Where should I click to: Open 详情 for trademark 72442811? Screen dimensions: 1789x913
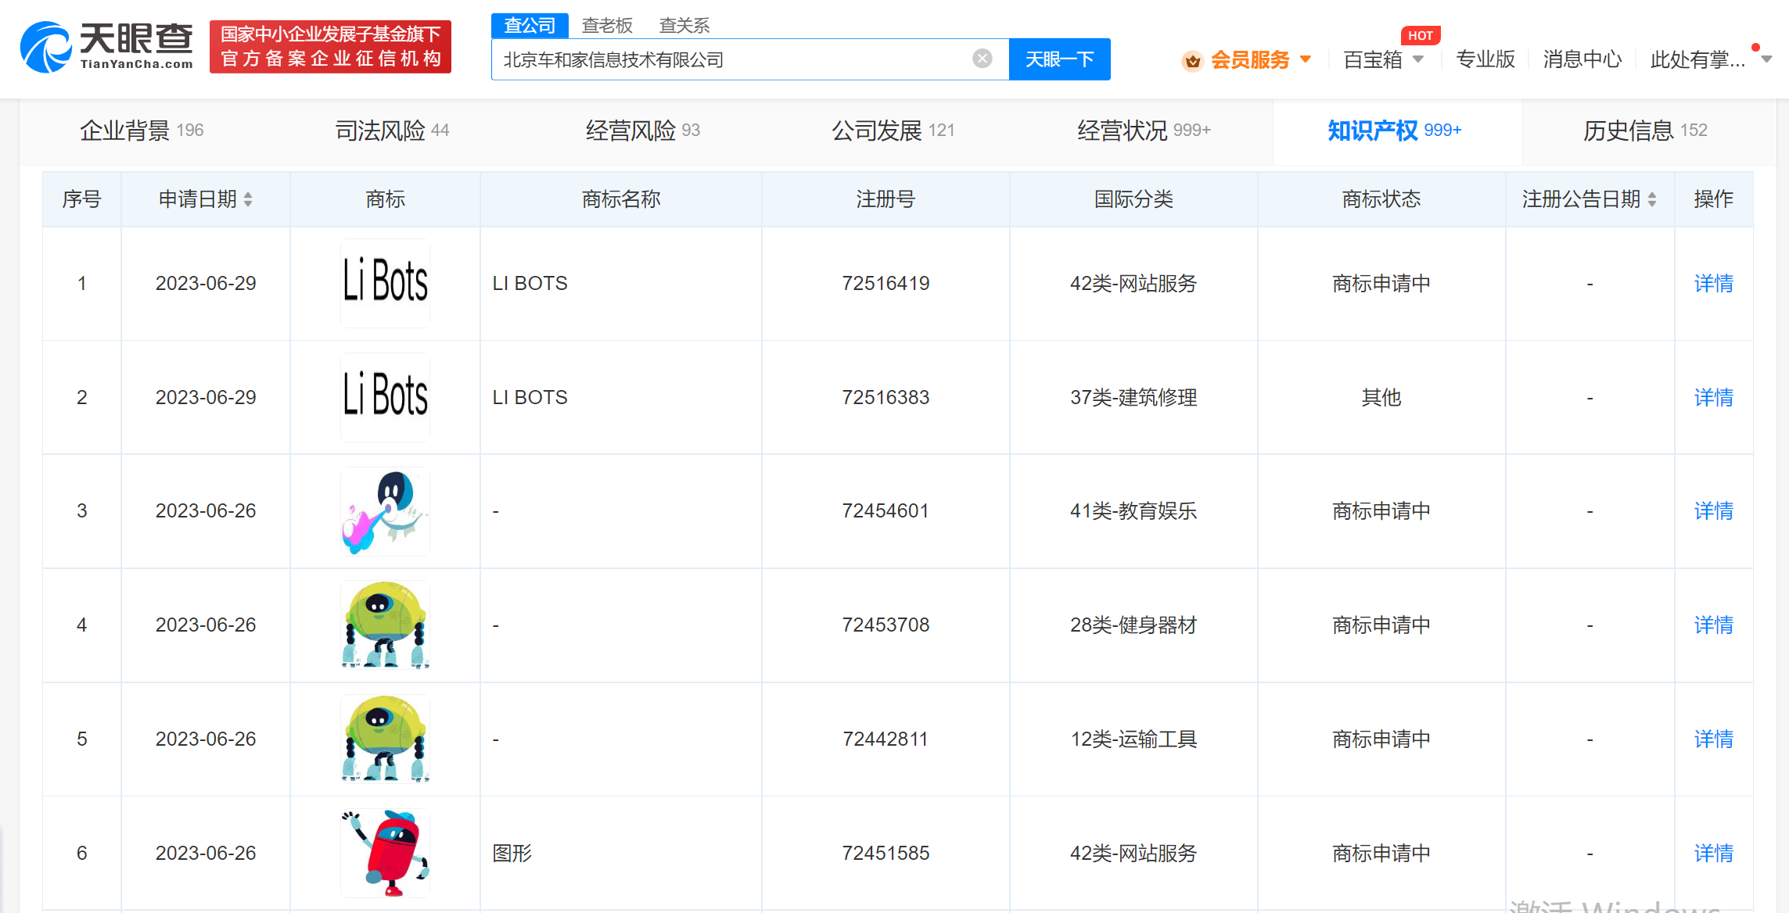(x=1713, y=739)
